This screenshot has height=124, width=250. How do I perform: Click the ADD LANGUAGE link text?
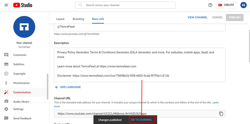(x=70, y=87)
